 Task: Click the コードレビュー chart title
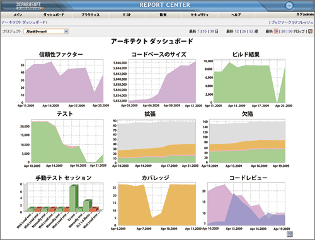pos(248,178)
